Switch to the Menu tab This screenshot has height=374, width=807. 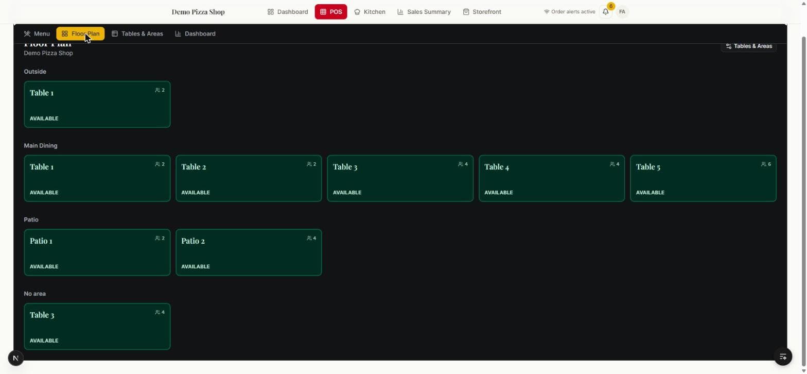37,34
